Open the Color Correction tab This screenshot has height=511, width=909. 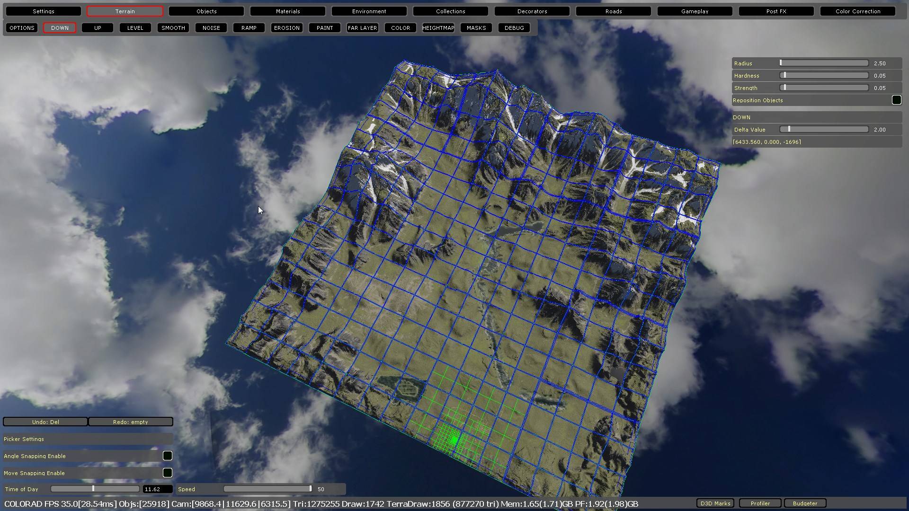[x=858, y=11]
